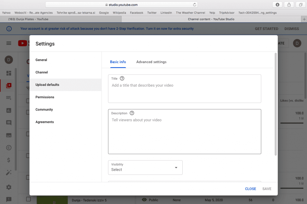Open the Community settings section
Screen dimensions: 307x204
pyautogui.click(x=44, y=110)
